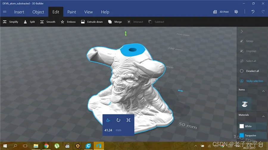Select the White material swatch
The width and height of the screenshot is (268, 150).
241,126
